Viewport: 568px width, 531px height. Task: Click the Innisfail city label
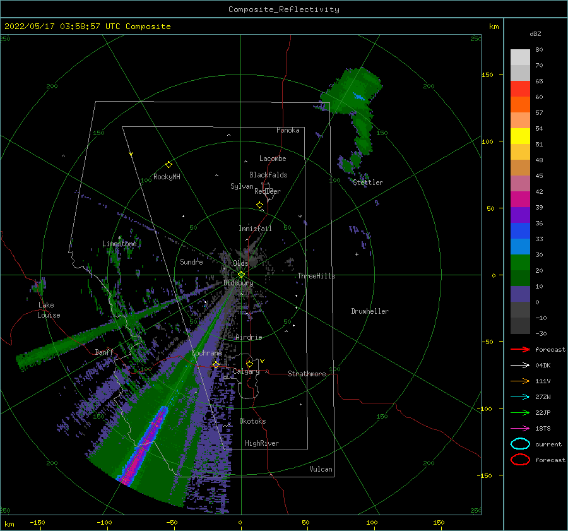point(255,229)
